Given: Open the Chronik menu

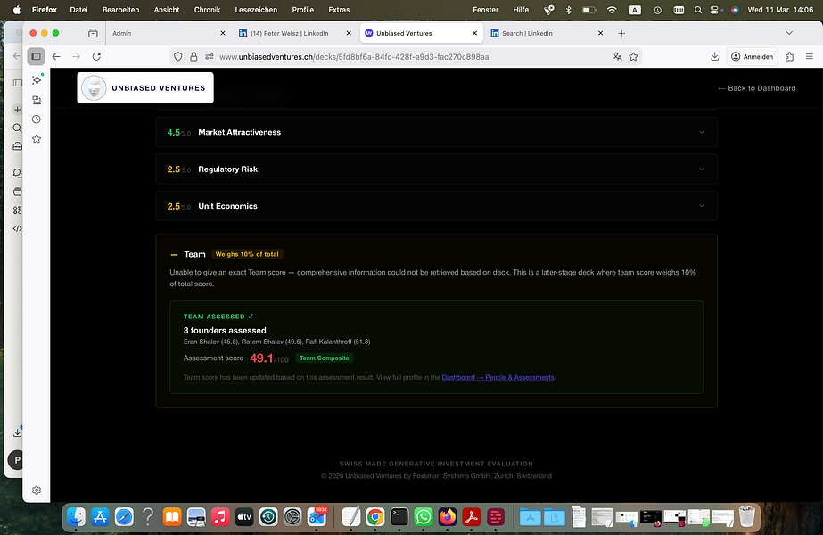Looking at the screenshot, I should (207, 10).
